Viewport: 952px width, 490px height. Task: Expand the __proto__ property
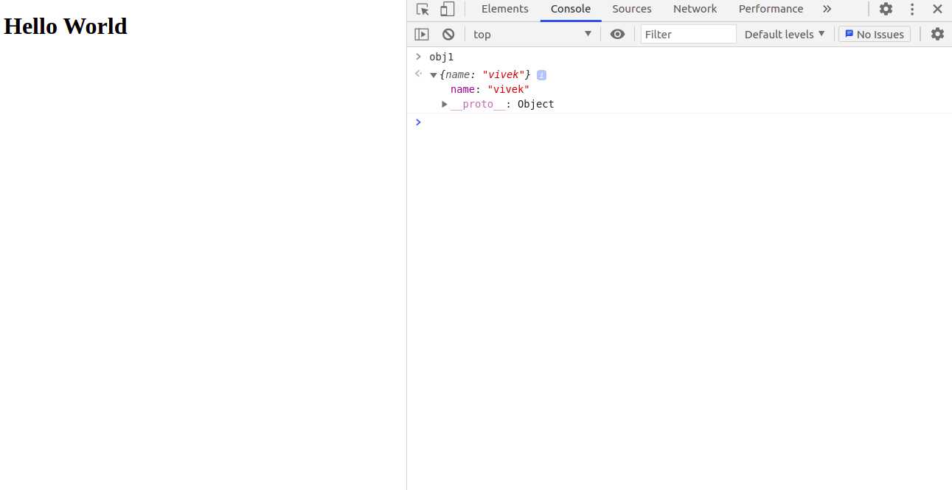445,105
